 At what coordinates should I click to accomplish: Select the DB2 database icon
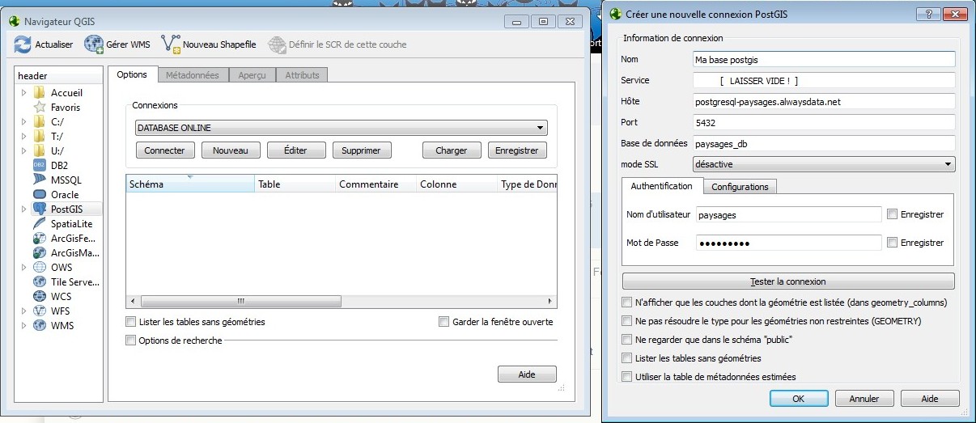click(x=39, y=166)
